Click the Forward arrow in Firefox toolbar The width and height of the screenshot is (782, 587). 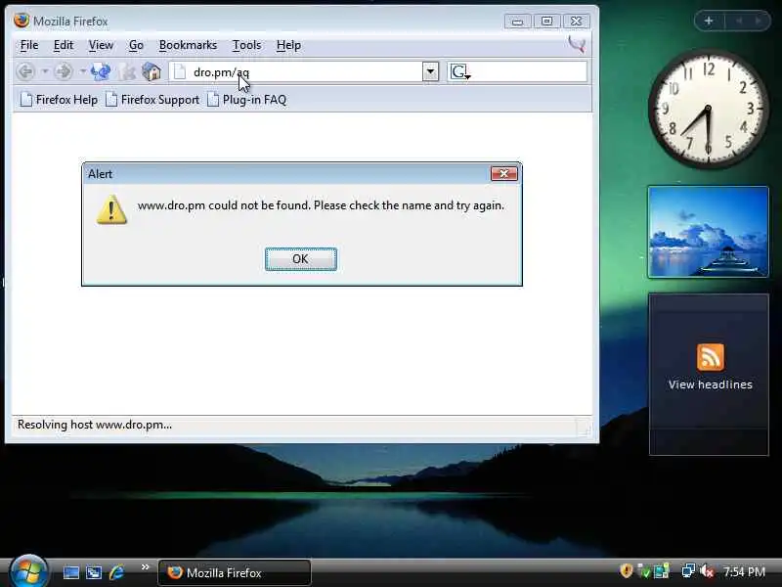click(x=64, y=71)
